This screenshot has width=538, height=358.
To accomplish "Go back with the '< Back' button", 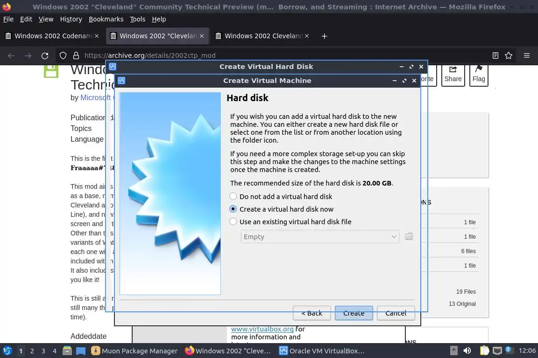I will click(x=312, y=313).
